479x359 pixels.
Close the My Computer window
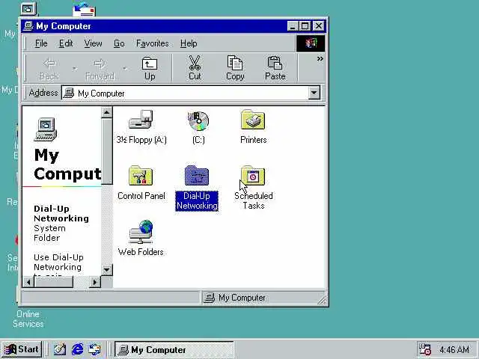[318, 26]
